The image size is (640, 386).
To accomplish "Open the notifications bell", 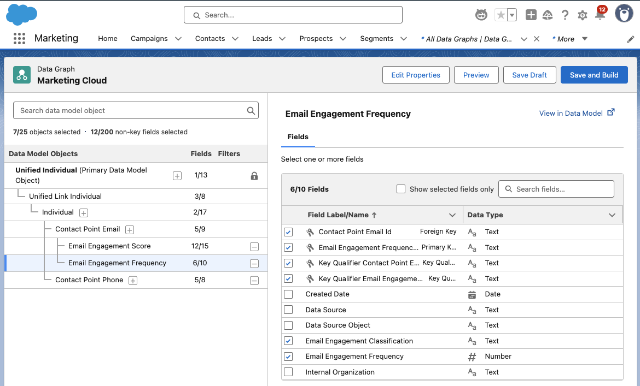I will tap(600, 15).
